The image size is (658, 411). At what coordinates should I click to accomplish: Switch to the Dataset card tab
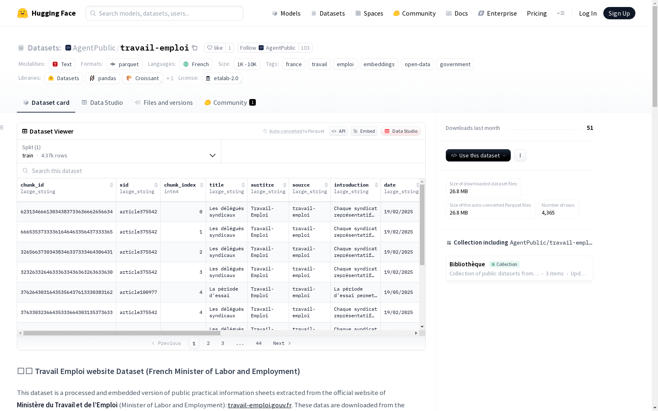click(x=46, y=103)
